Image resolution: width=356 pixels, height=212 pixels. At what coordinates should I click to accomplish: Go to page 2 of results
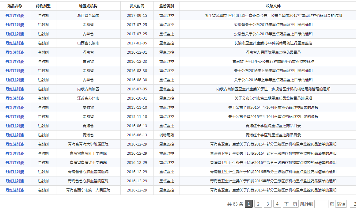click(x=258, y=204)
